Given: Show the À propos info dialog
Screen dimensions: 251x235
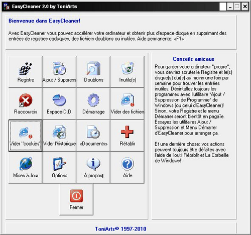Looking at the screenshot, I should [93, 167].
